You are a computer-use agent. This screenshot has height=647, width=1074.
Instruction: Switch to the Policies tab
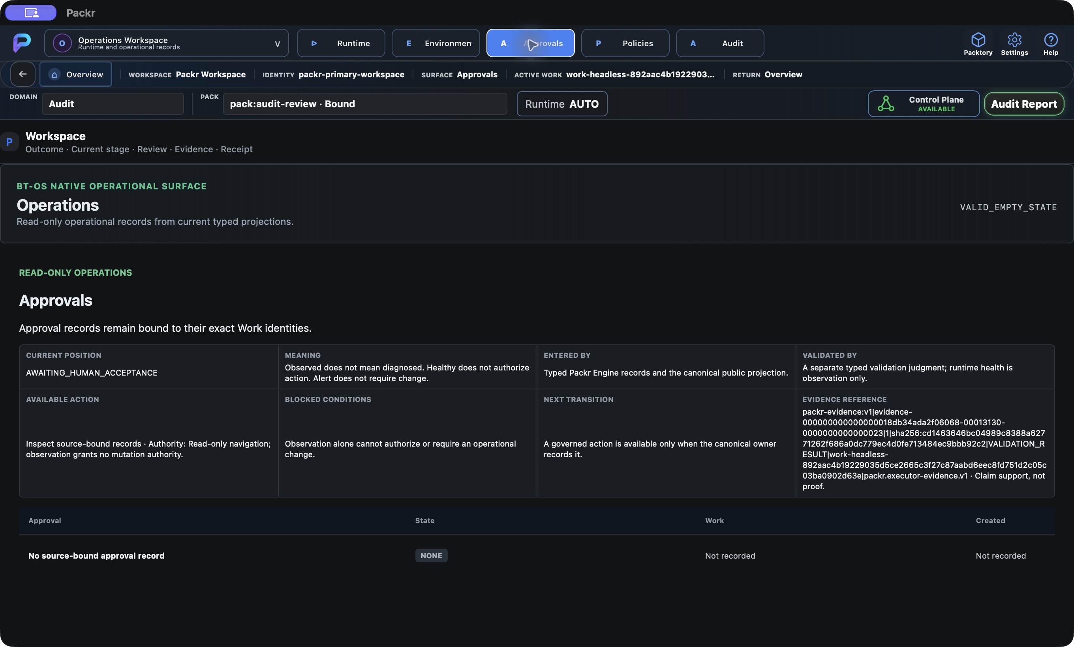[x=625, y=43]
